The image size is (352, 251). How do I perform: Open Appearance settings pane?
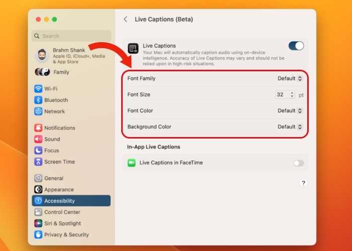click(71, 189)
